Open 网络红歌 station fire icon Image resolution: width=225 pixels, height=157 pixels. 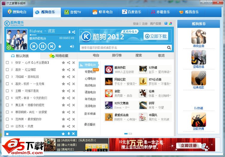tap(109, 81)
